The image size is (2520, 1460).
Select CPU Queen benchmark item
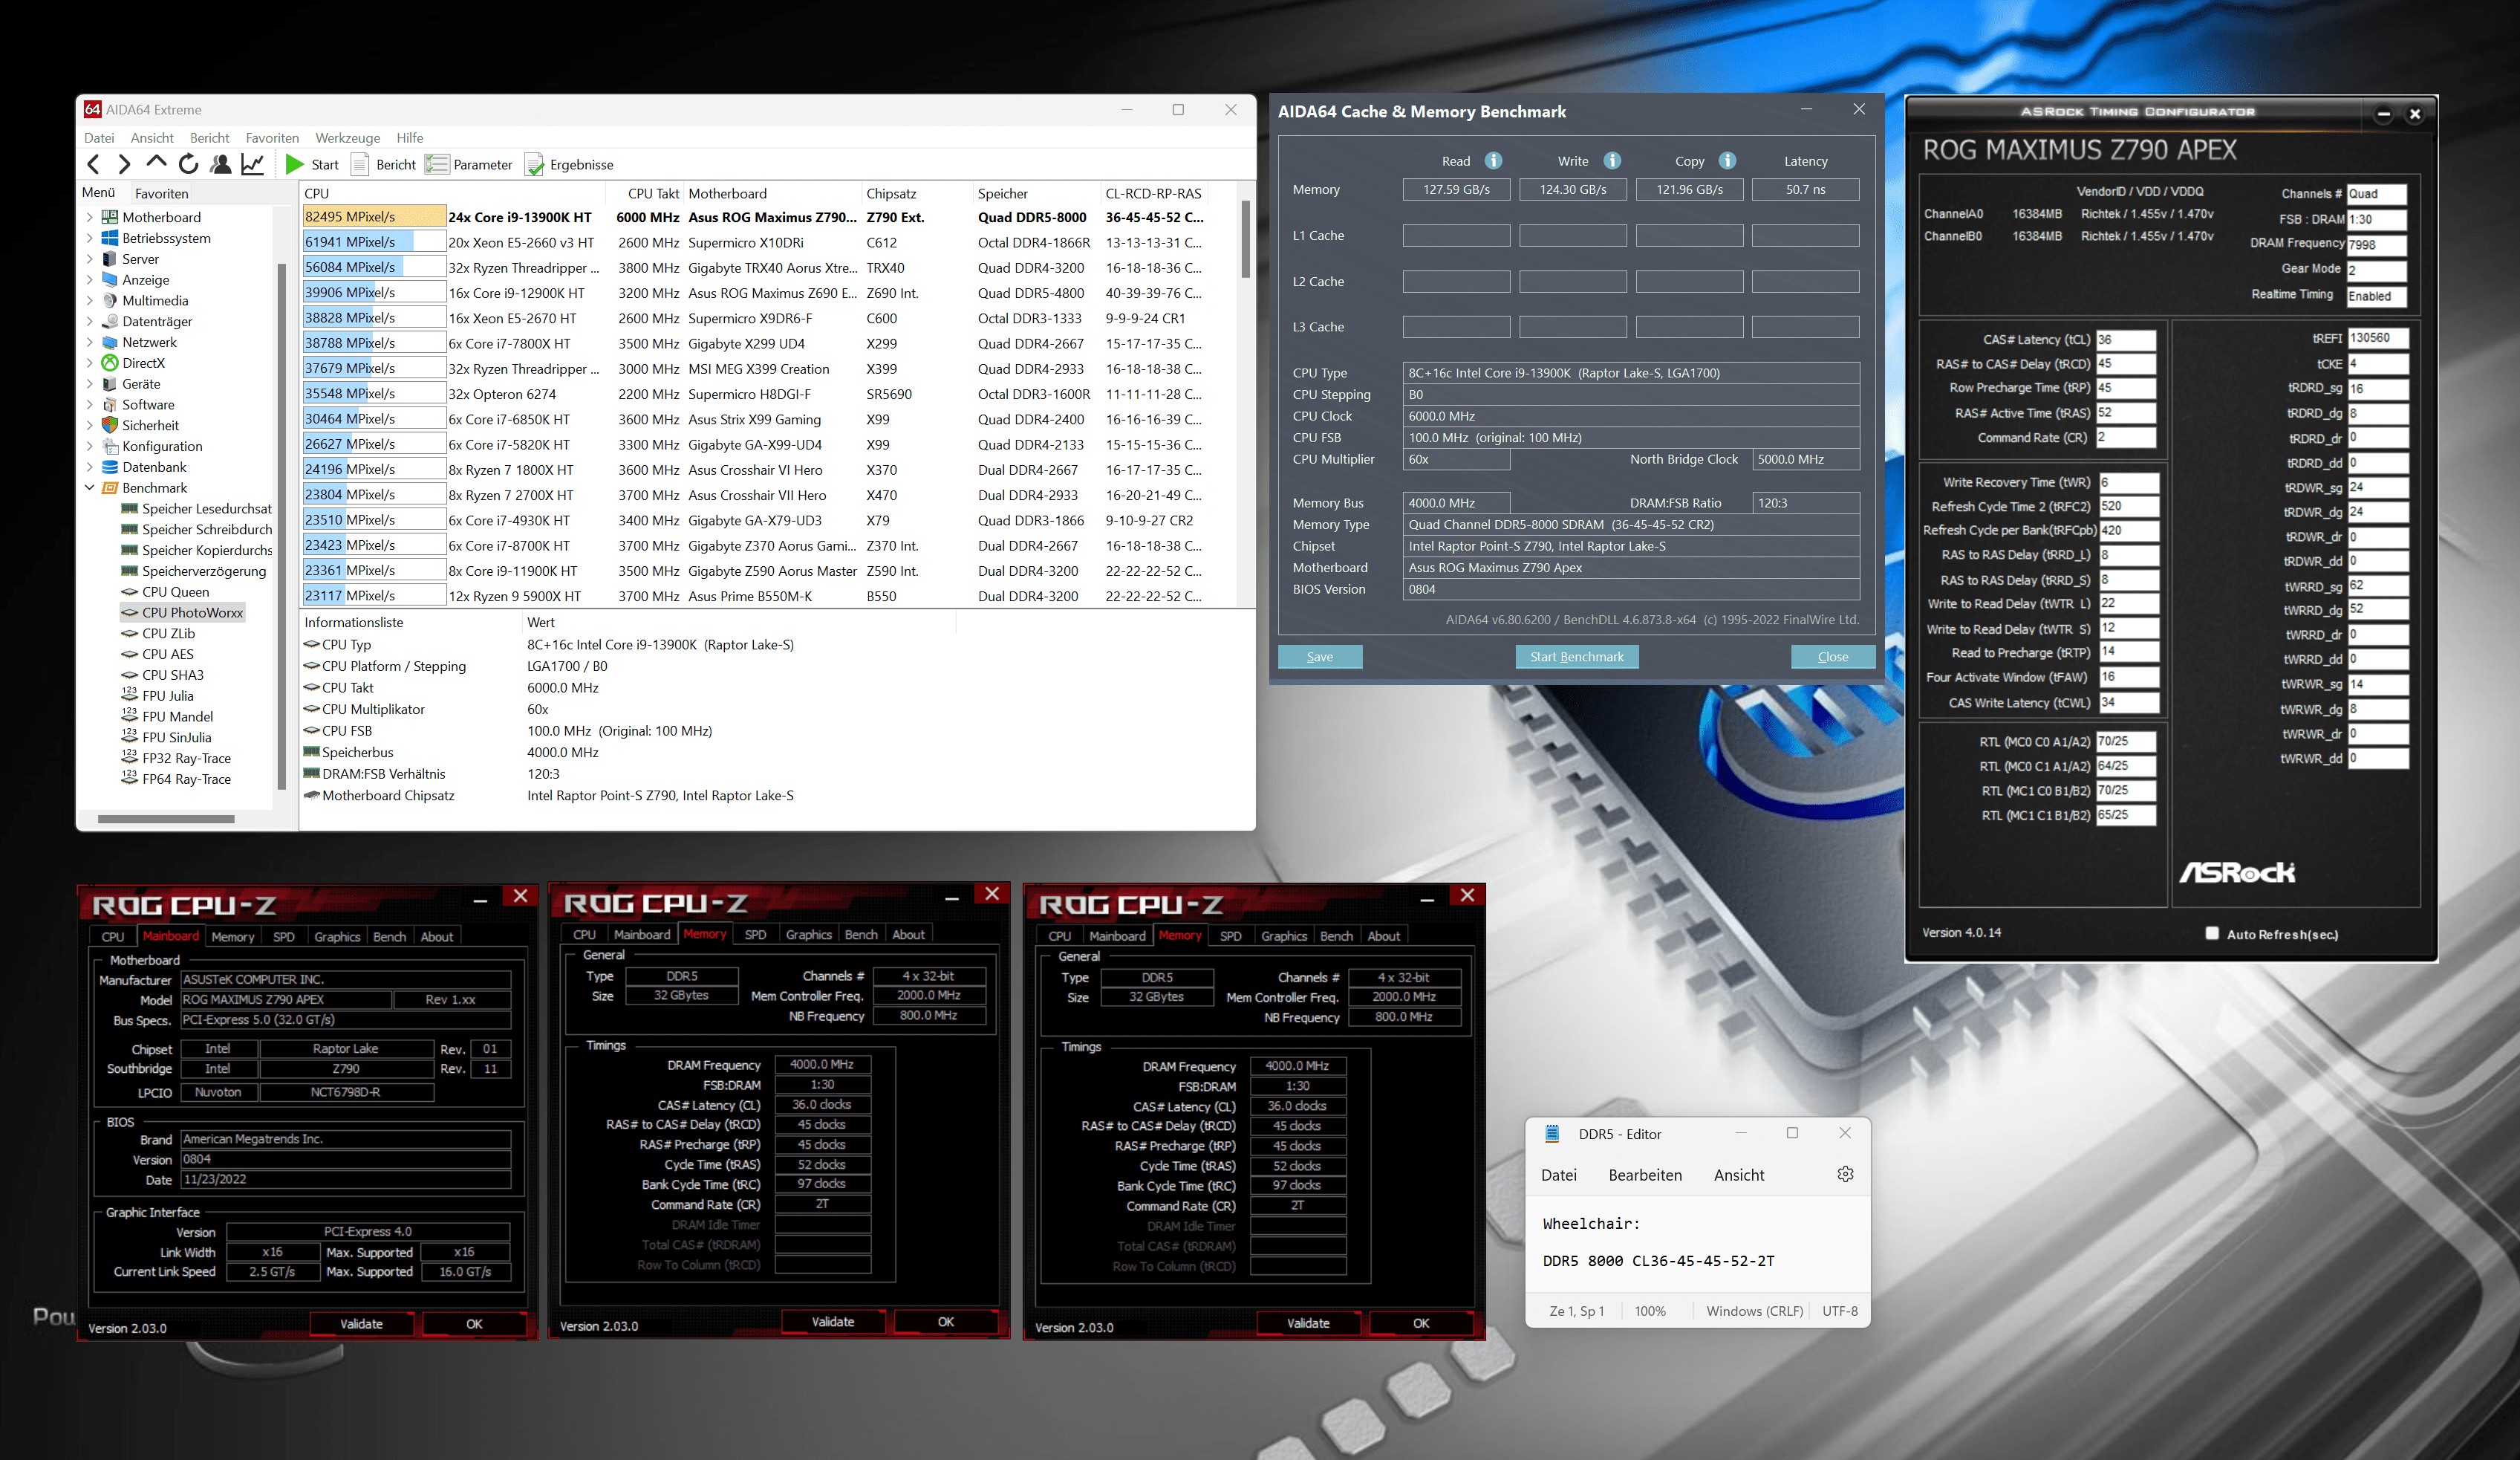[175, 591]
